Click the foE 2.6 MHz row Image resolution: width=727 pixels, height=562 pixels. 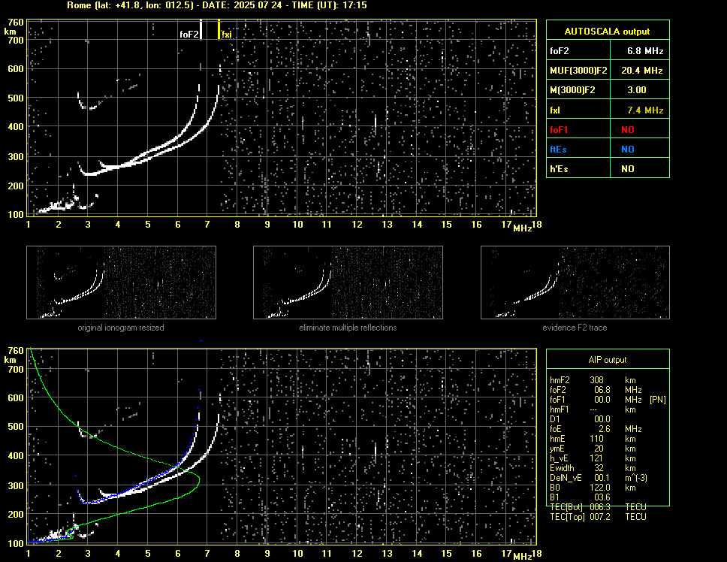click(x=596, y=429)
